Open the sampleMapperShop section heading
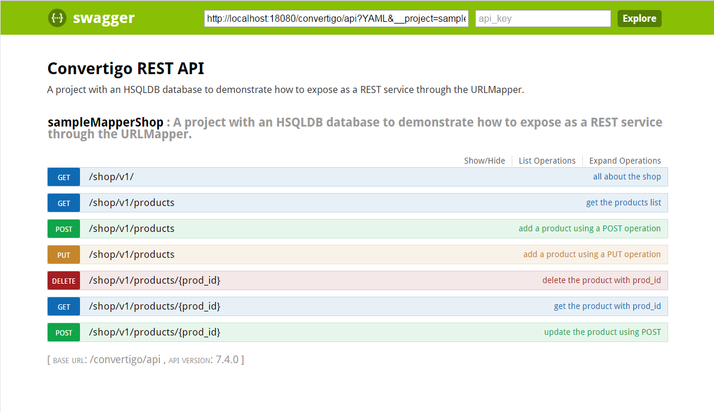 [x=105, y=122]
